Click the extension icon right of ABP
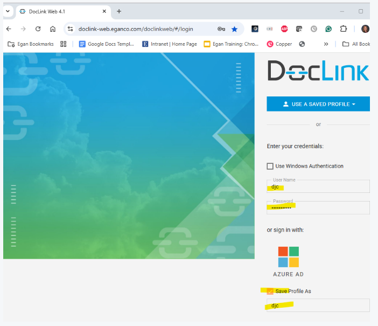Screen dimensions: 378x326 point(299,29)
